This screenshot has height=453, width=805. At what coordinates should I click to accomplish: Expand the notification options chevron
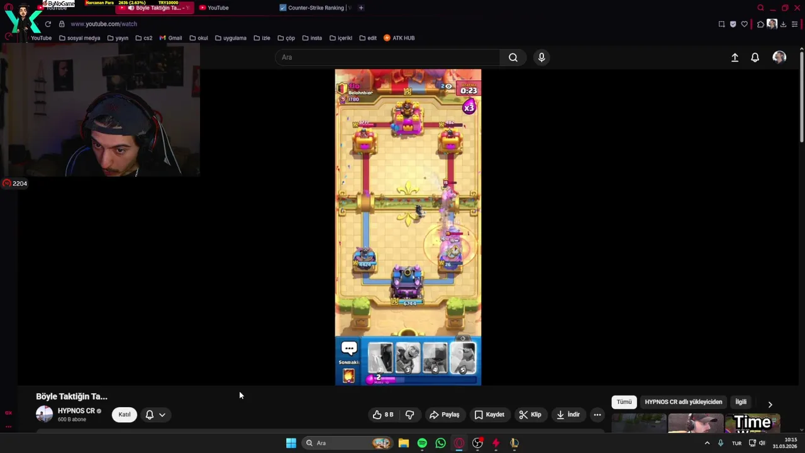tap(162, 415)
